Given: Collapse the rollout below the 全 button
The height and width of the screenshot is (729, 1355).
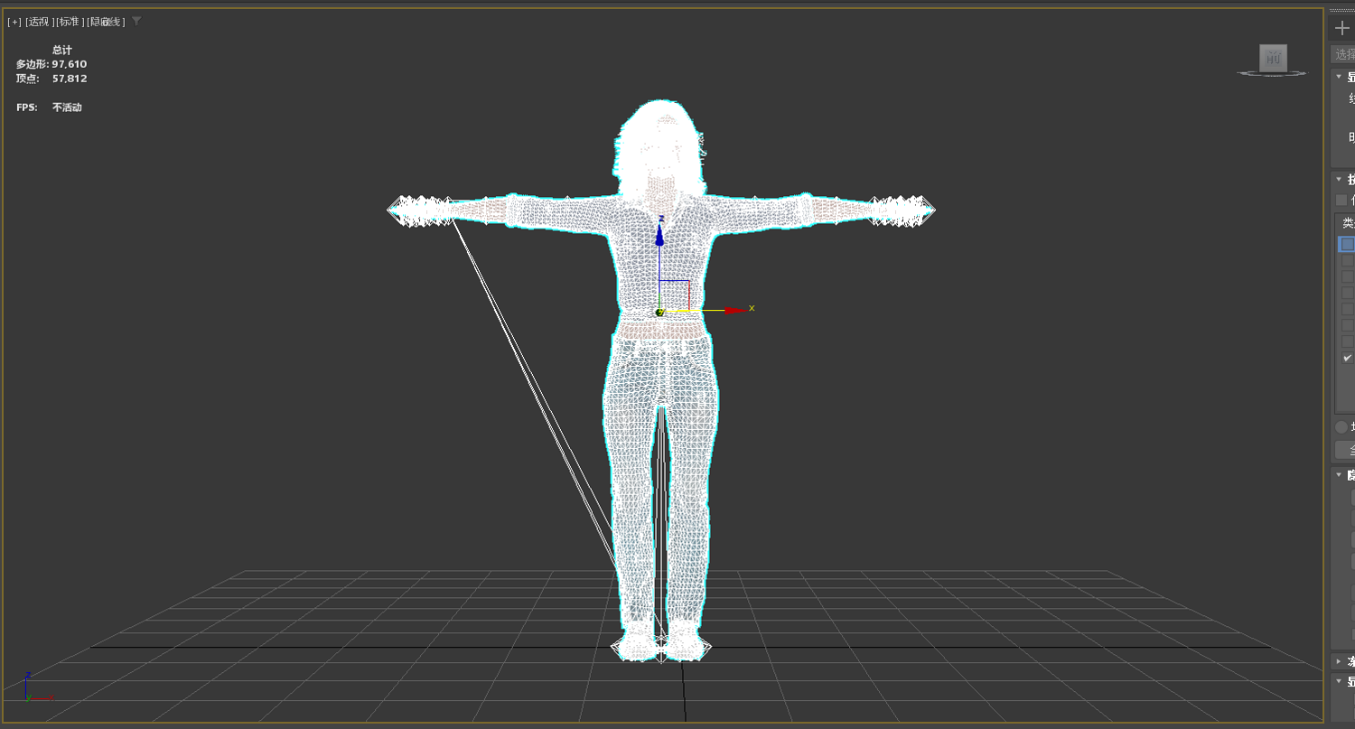Looking at the screenshot, I should click(1339, 474).
